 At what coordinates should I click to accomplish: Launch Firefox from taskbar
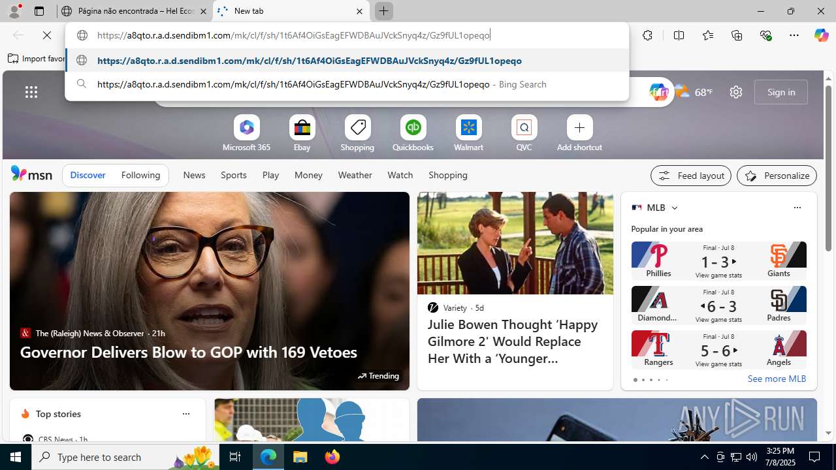pyautogui.click(x=332, y=457)
